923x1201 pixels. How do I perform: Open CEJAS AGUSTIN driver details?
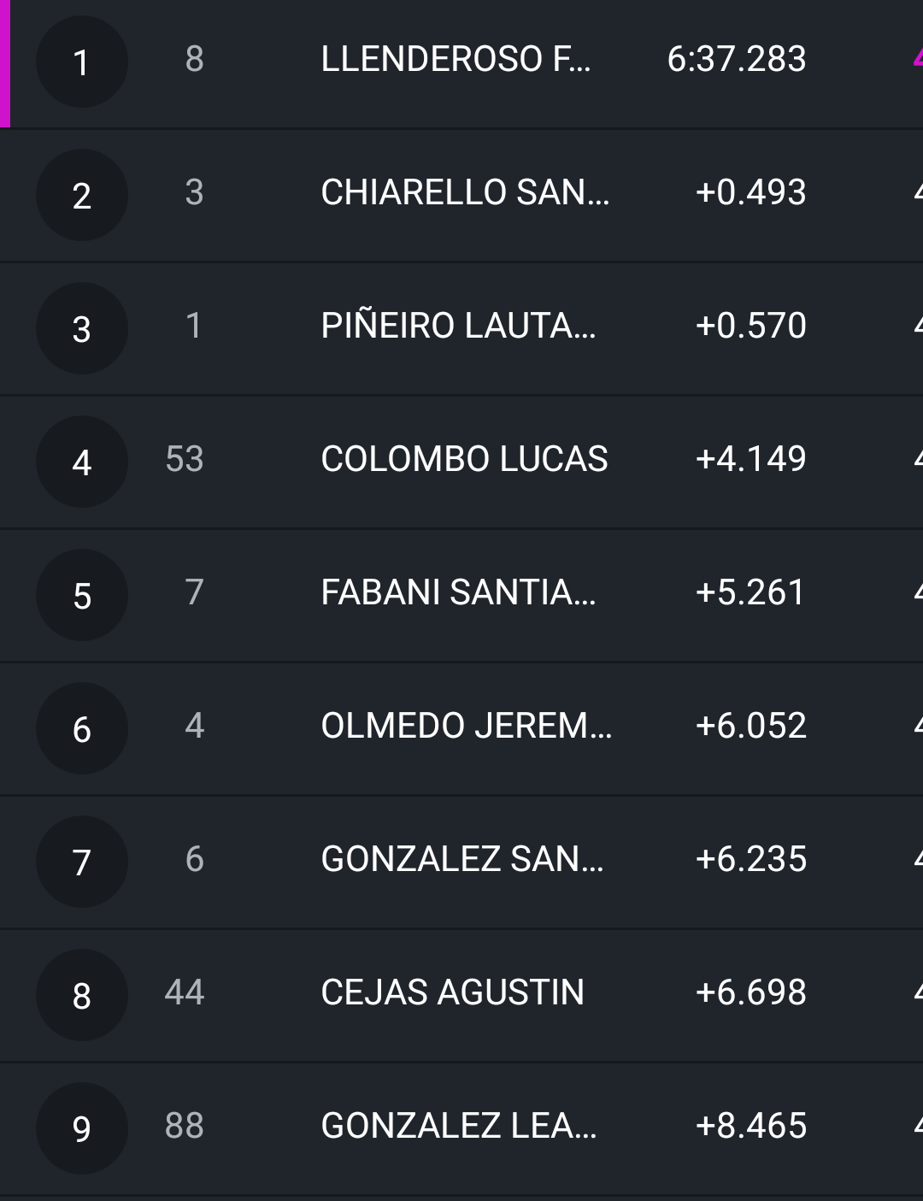[452, 992]
